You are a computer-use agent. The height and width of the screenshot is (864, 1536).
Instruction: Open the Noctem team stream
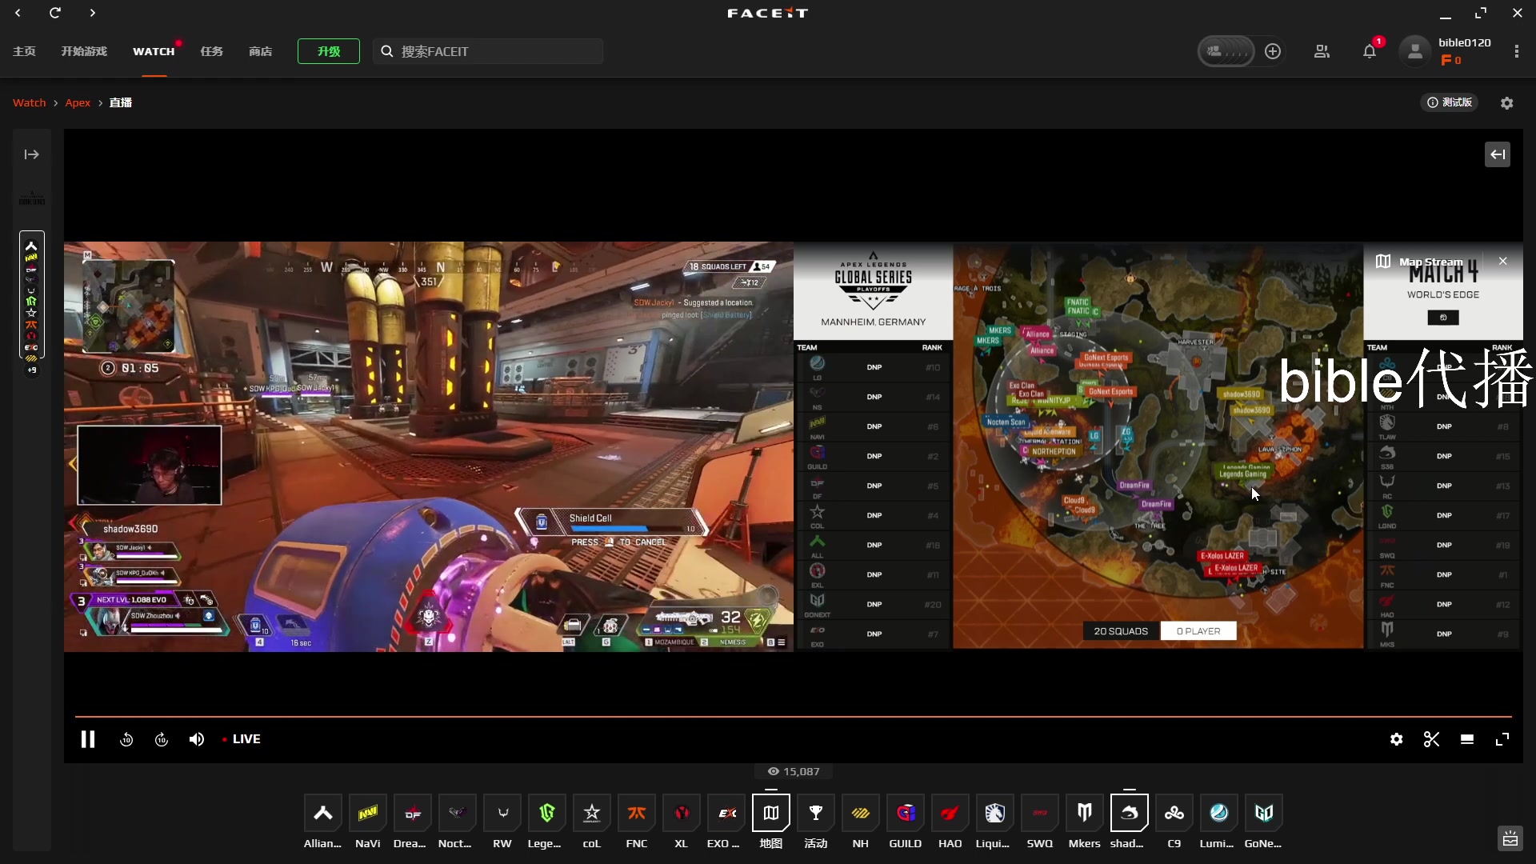click(x=458, y=813)
